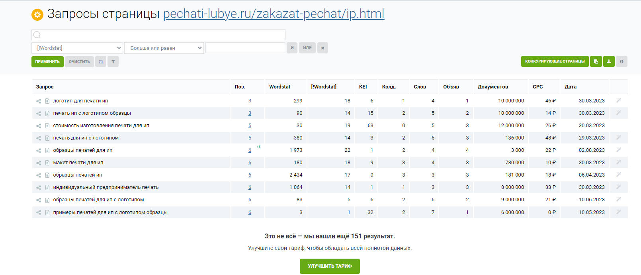Click the share icon for 'макет печати для ип'
Viewport: 641px width, 275px height.
pyautogui.click(x=39, y=163)
